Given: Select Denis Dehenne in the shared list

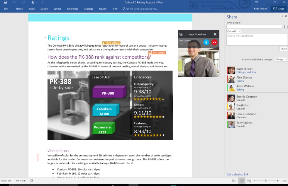Looking at the screenshot, I should pos(257,116).
